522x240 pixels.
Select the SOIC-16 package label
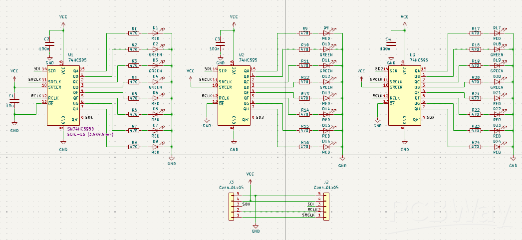(90, 134)
